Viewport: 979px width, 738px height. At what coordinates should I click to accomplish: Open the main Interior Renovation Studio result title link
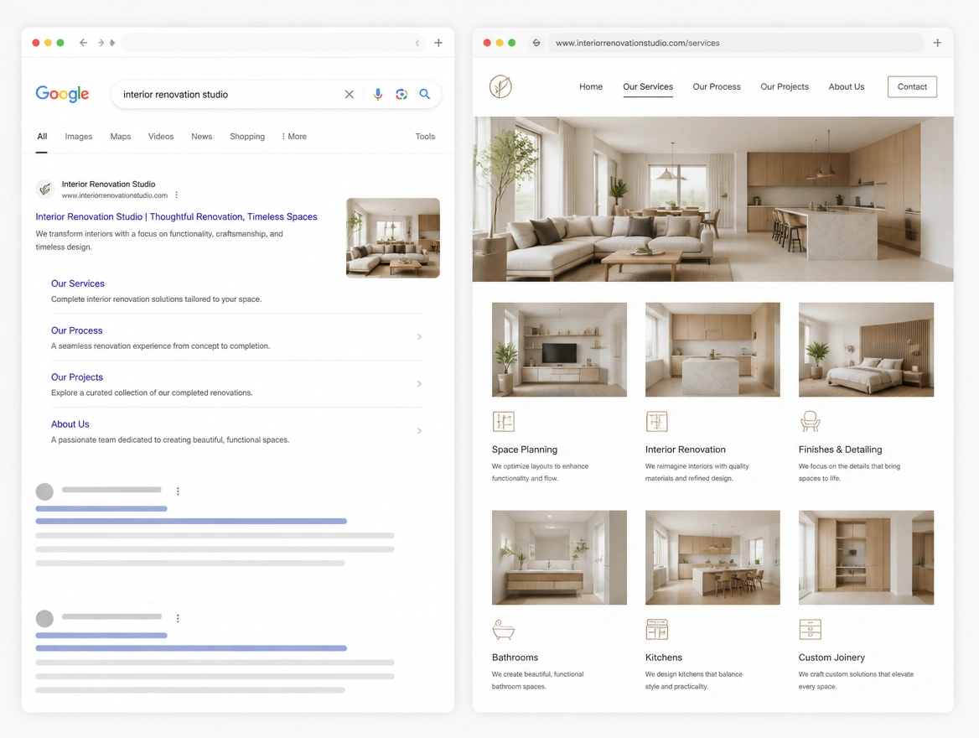point(176,217)
